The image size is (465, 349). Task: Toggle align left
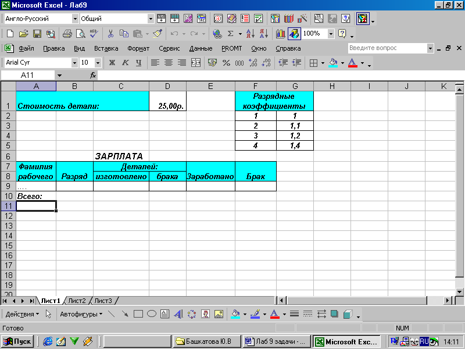pyautogui.click(x=155, y=63)
